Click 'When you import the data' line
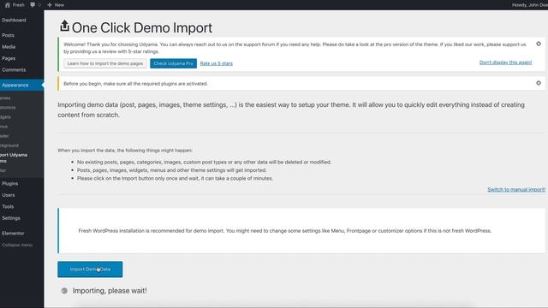 [x=125, y=151]
